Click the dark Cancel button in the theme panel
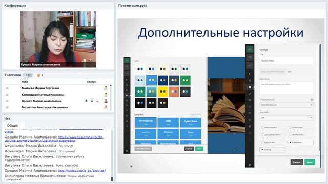Screen dimensions: 328x184 pos(189,149)
